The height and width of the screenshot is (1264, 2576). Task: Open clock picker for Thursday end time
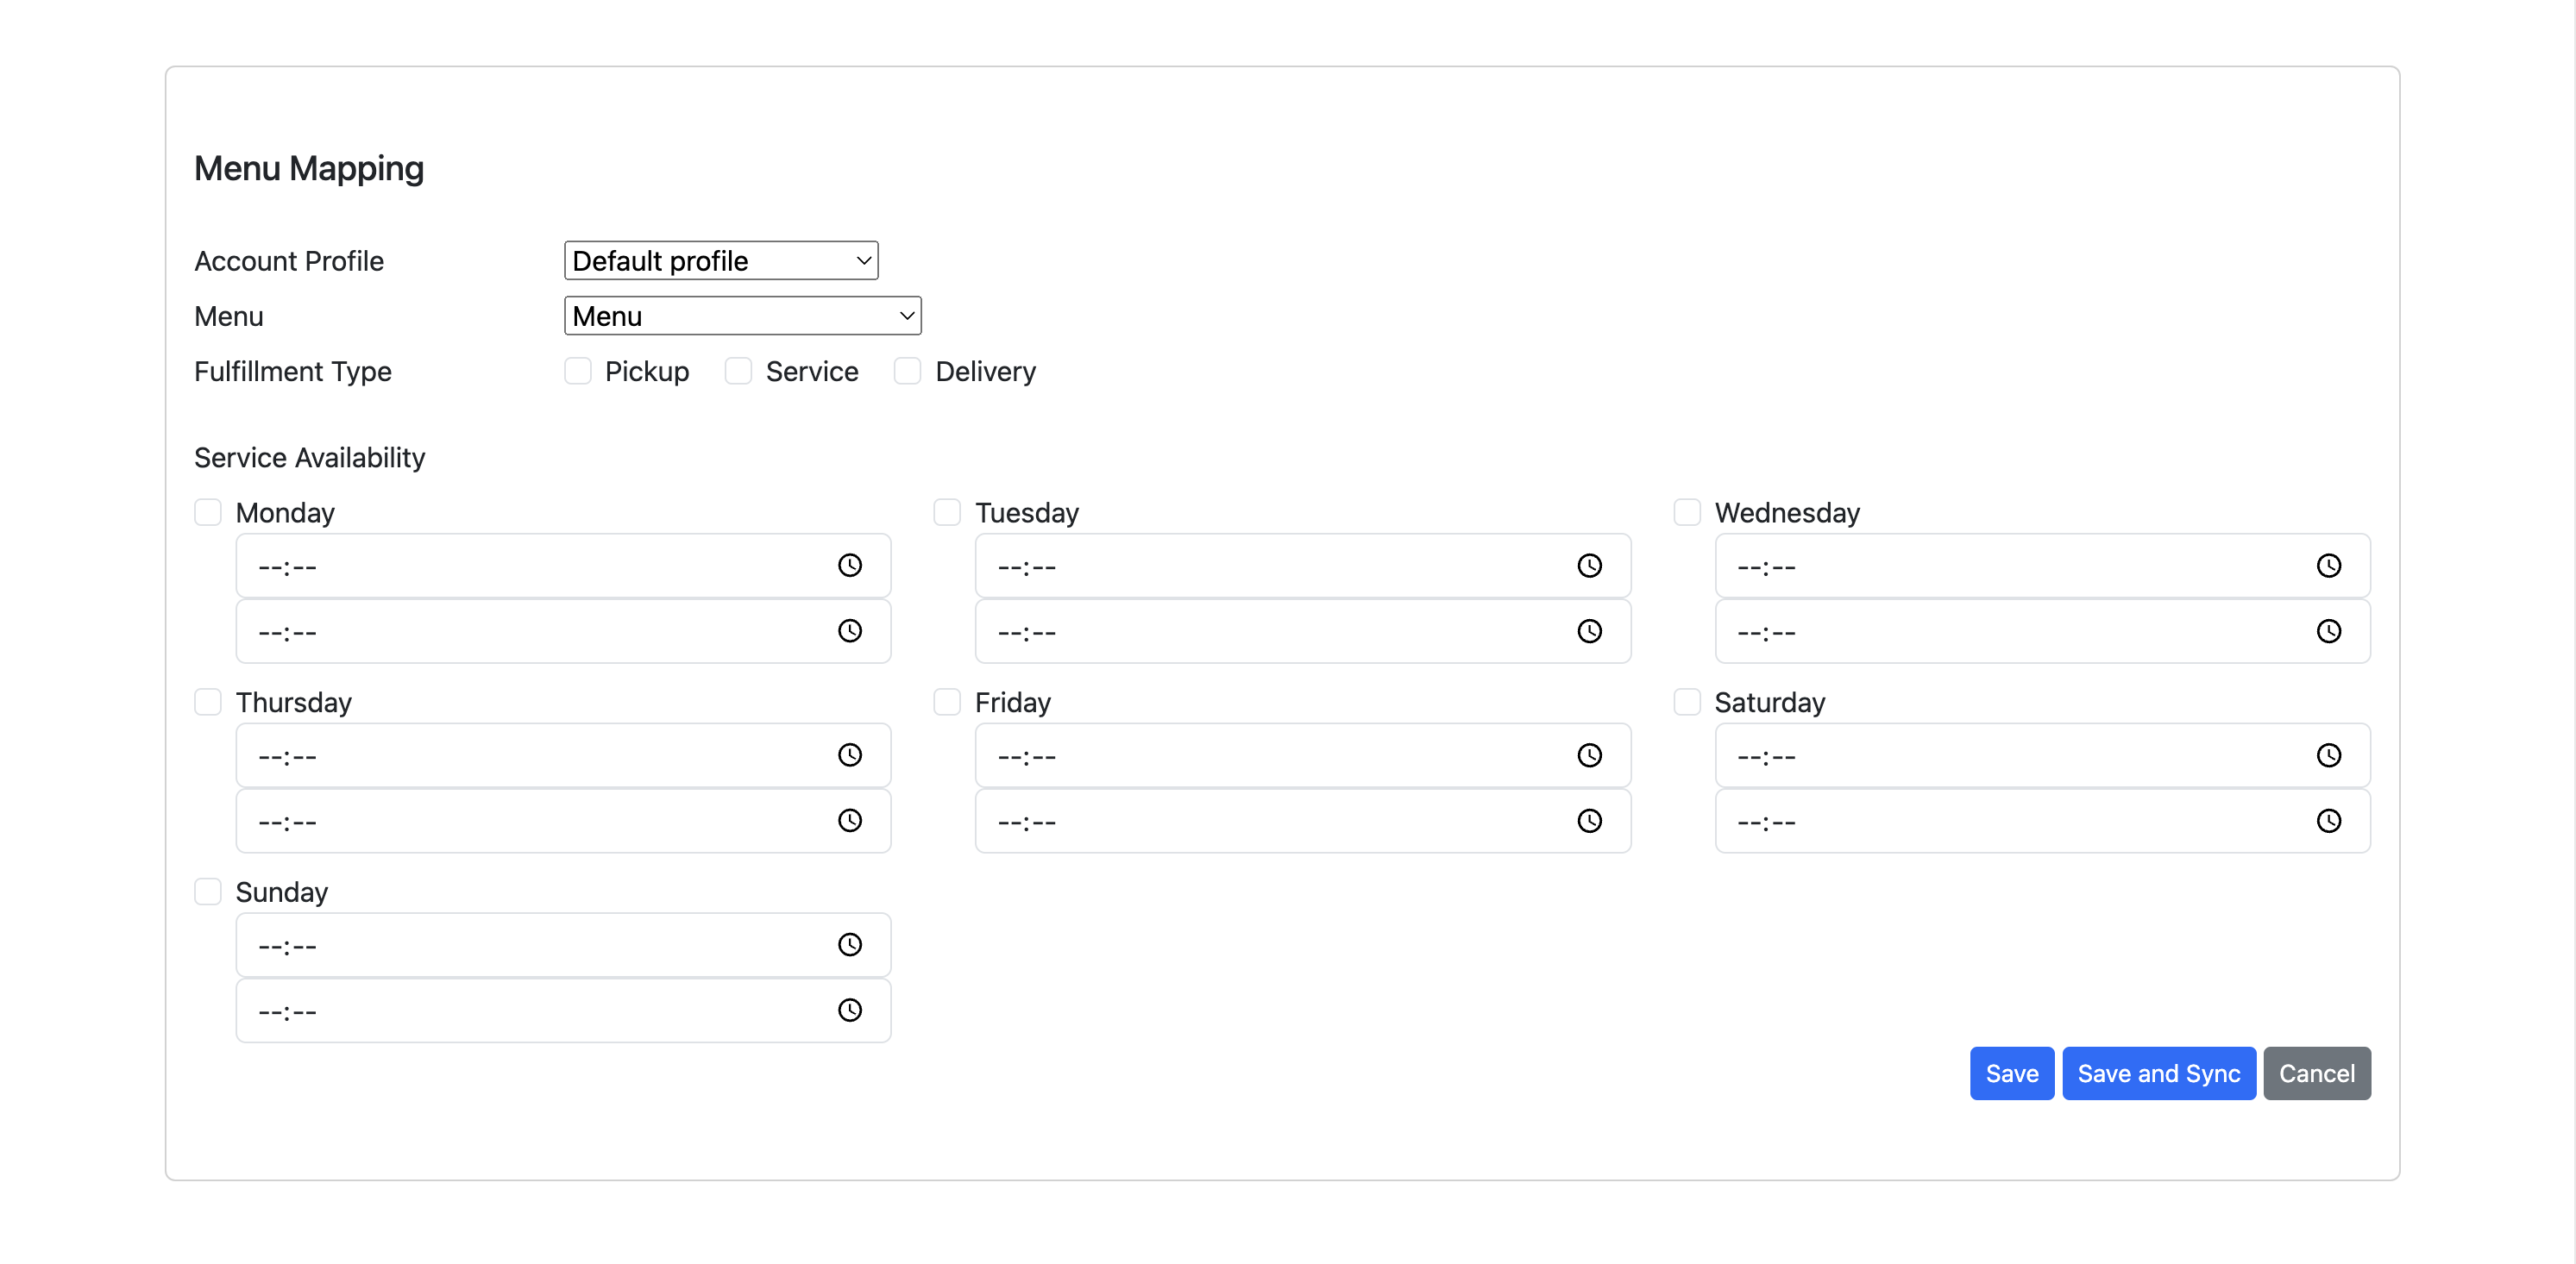850,820
